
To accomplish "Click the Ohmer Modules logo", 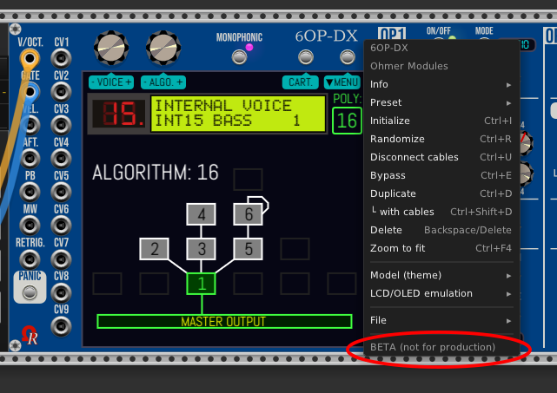I will 30,336.
